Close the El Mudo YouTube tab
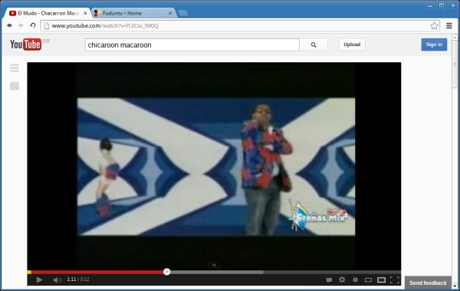 pos(85,13)
